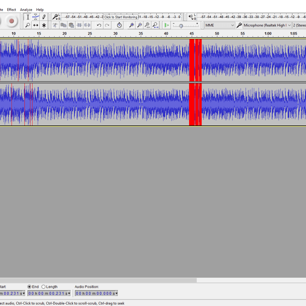Click timeline ruler at 45 seconds
This screenshot has height=306, width=306.
point(192,34)
